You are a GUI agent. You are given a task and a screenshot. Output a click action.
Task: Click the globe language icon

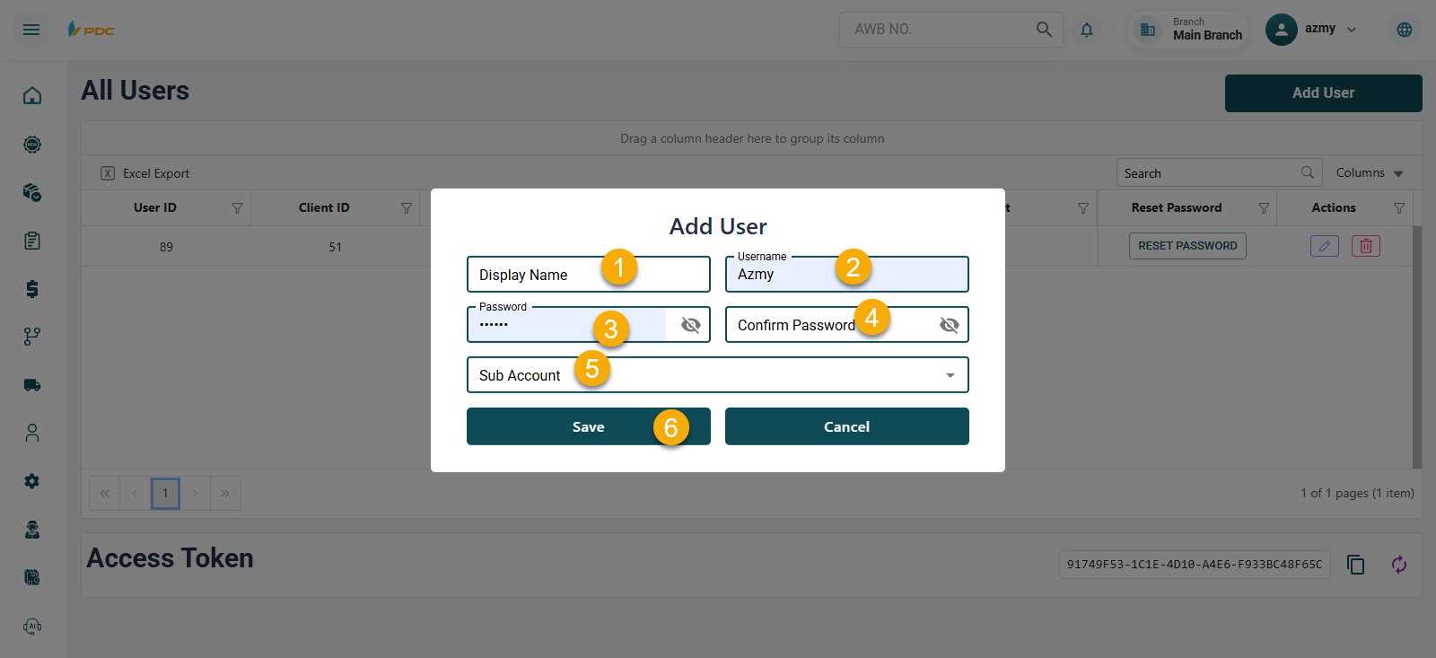[x=1405, y=30]
